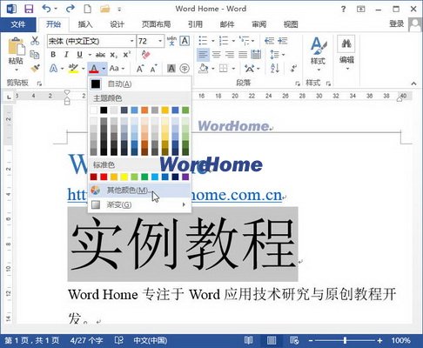This screenshot has height=348, width=423.
Task: Decrease paragraph indent
Action: tap(269, 41)
